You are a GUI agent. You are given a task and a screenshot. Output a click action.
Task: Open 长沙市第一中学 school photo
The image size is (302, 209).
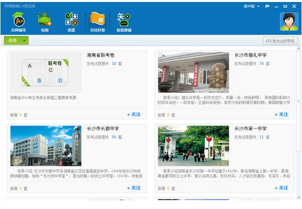[193, 146]
